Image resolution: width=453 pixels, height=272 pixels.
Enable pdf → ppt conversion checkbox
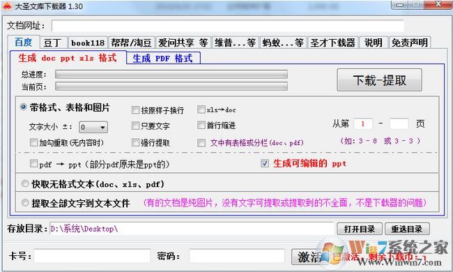[34, 164]
